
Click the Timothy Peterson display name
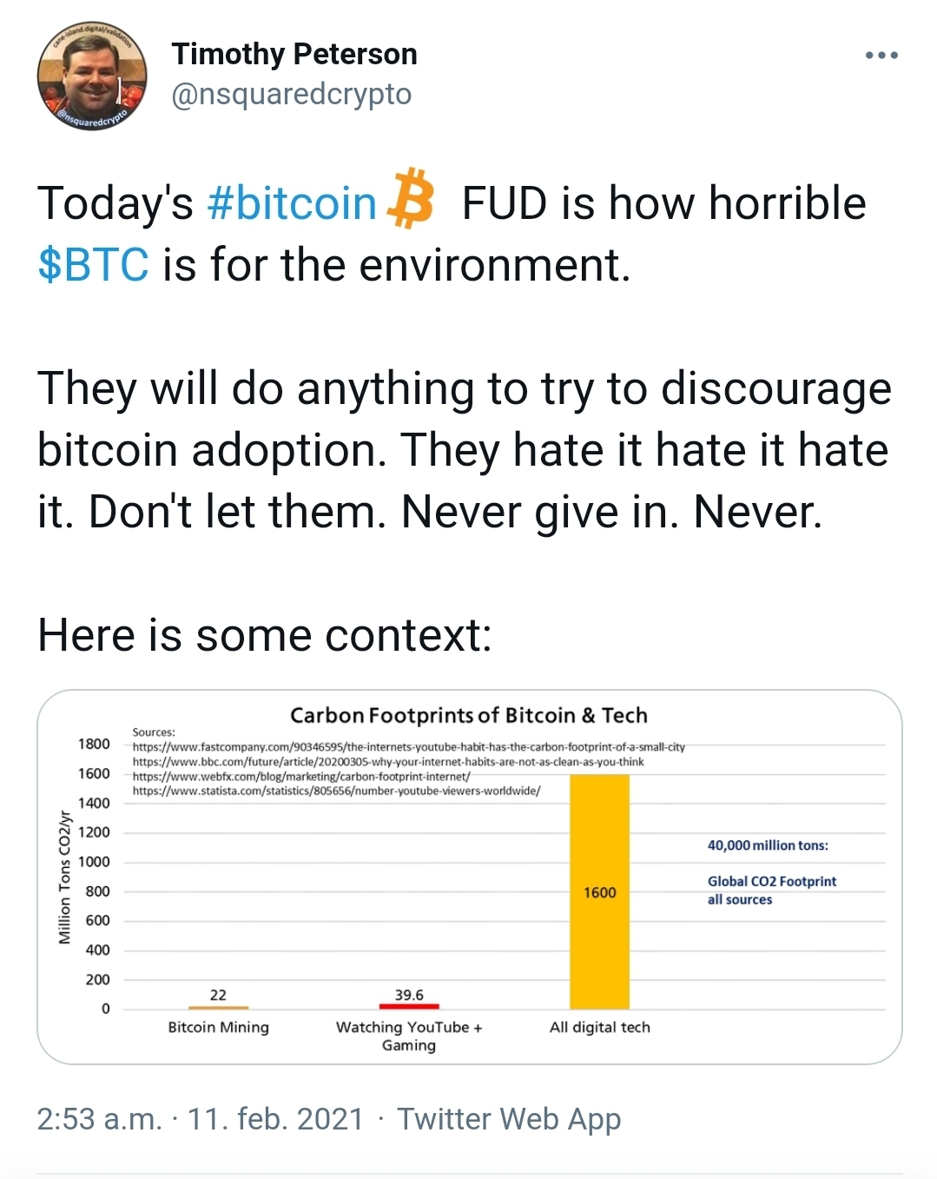[294, 54]
